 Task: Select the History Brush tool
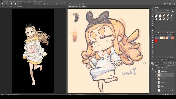[152, 33]
